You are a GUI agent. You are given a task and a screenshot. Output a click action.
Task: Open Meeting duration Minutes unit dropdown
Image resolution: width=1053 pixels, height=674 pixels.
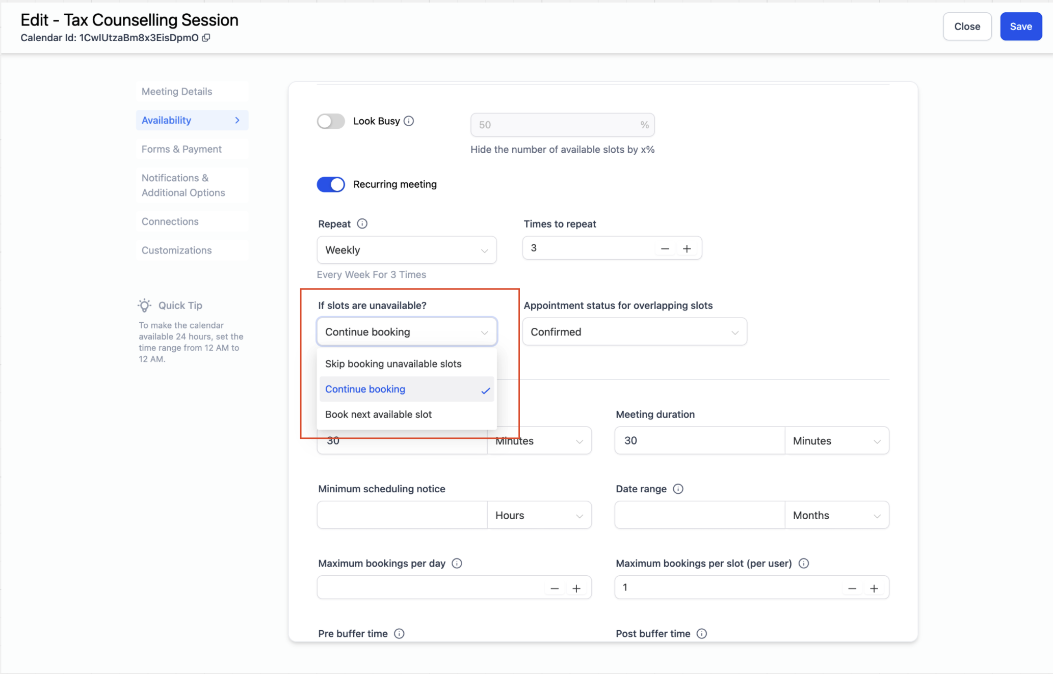[836, 441]
